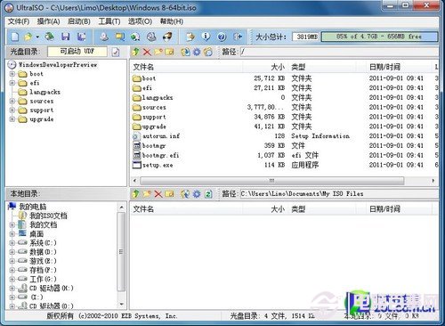
Task: Expand the boot folder in tree
Action: [x=12, y=74]
